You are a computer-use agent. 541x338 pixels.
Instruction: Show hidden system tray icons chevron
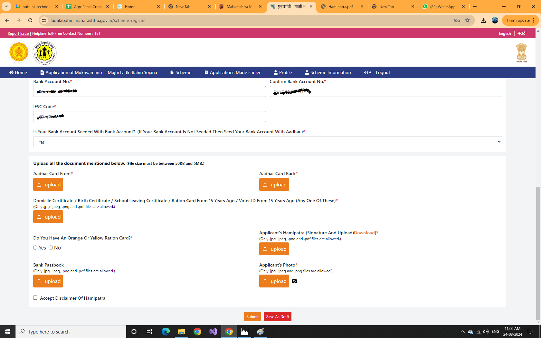(x=462, y=332)
